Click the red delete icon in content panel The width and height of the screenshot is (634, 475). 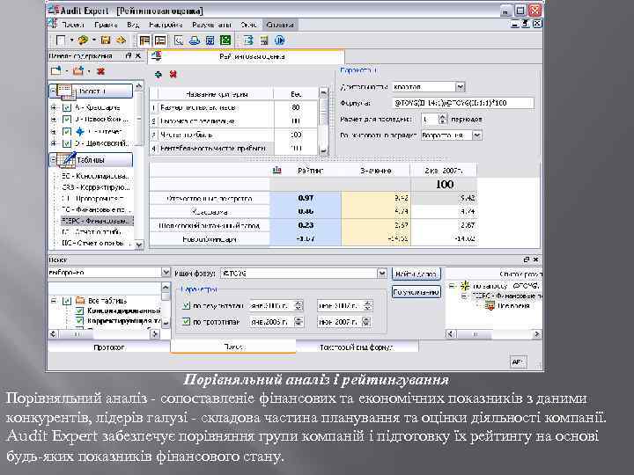coord(100,71)
